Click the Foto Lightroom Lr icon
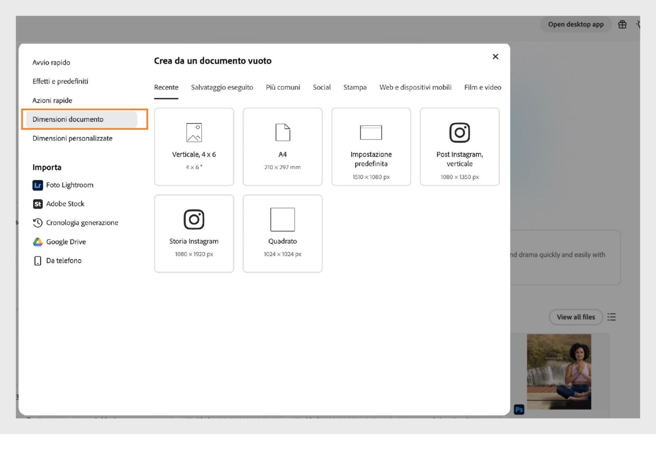This screenshot has height=471, width=656. click(x=38, y=185)
